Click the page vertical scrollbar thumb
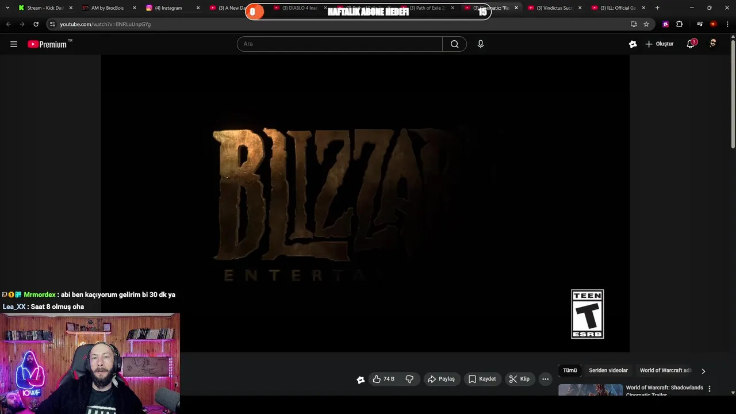 pos(733,93)
